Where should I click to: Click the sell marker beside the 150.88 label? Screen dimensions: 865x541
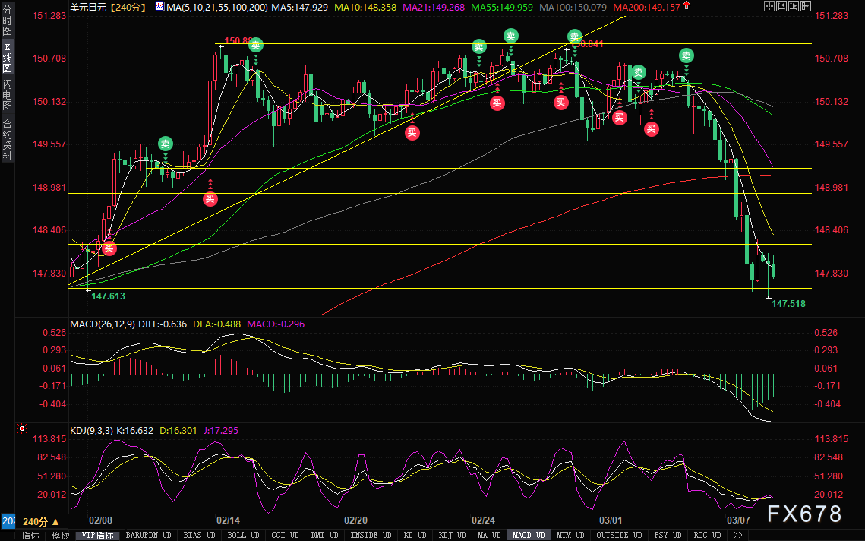(x=255, y=46)
